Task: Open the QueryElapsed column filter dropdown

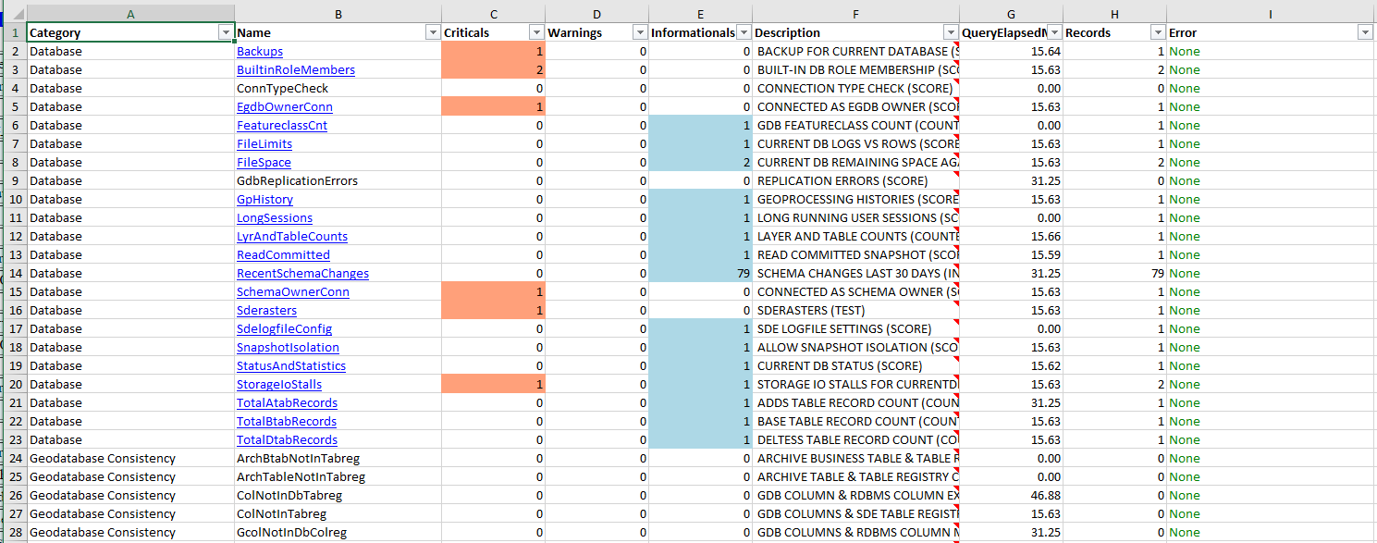Action: point(1054,32)
